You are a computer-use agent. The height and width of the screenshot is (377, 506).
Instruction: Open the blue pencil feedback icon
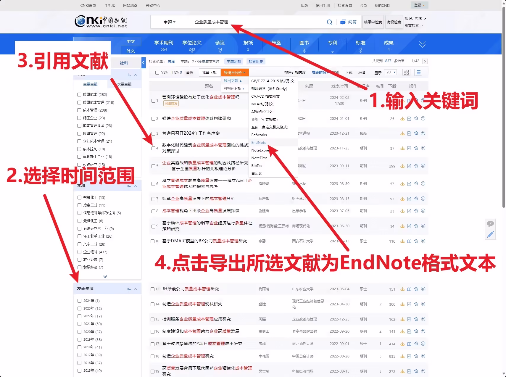coord(490,235)
